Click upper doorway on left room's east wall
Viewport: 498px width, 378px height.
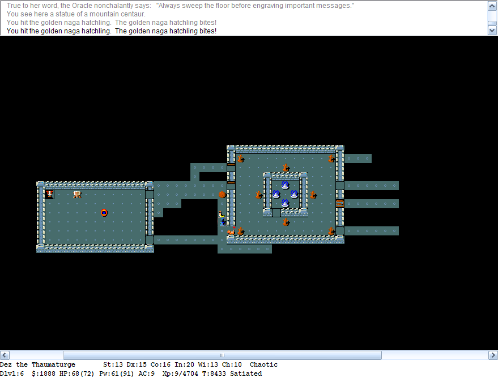tap(150, 195)
